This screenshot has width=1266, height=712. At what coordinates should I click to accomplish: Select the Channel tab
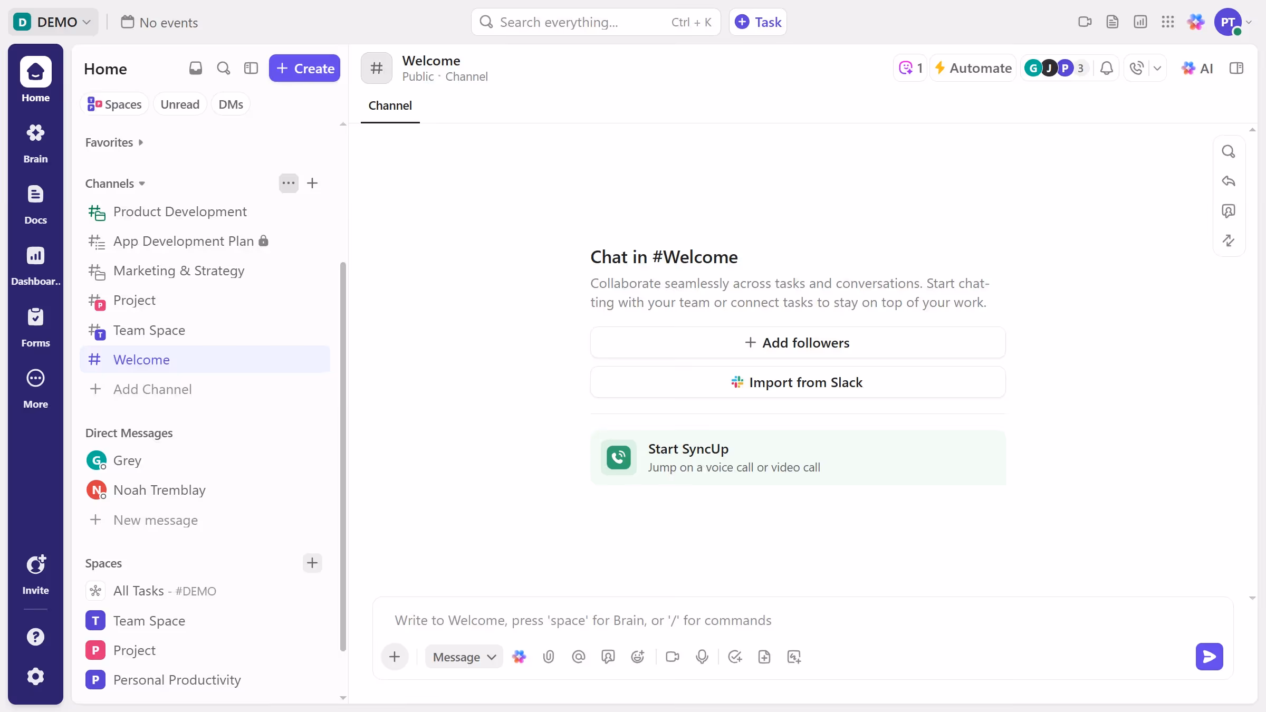coord(390,105)
